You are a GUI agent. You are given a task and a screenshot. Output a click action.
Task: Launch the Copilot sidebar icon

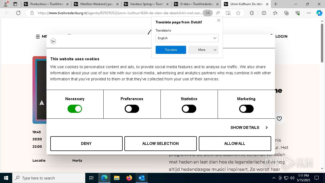(x=319, y=13)
